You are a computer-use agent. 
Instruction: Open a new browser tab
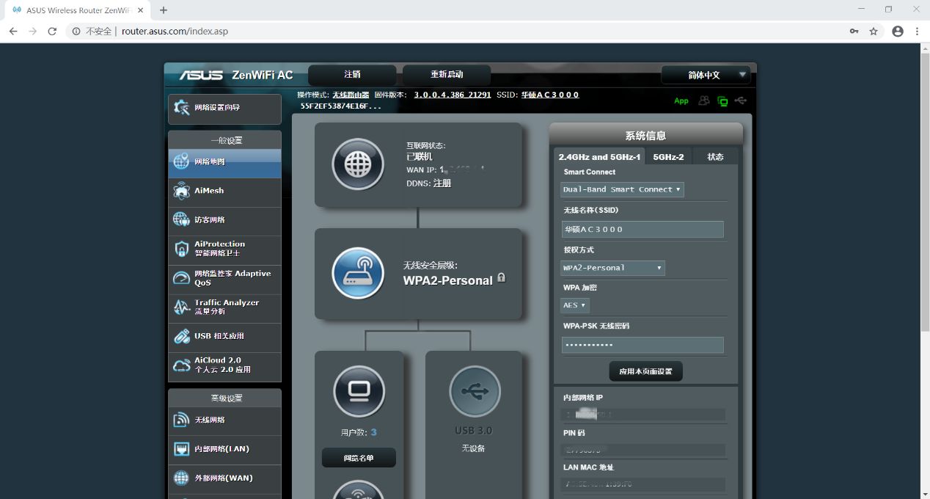pos(164,10)
